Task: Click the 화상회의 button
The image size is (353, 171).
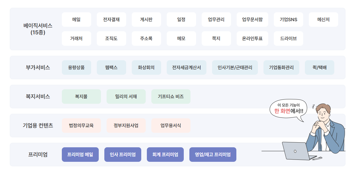Action: (146, 68)
